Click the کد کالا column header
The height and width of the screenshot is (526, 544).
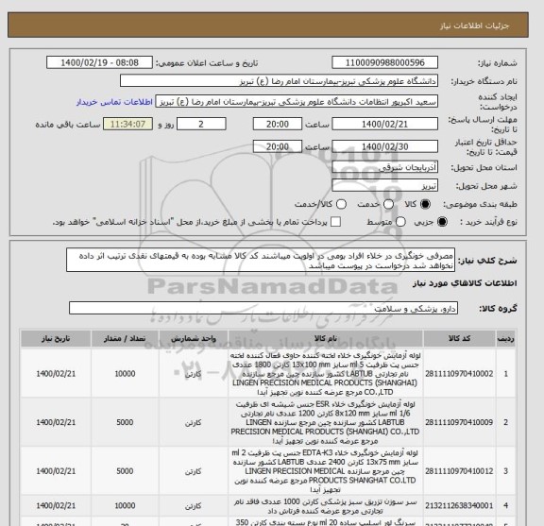459,338
